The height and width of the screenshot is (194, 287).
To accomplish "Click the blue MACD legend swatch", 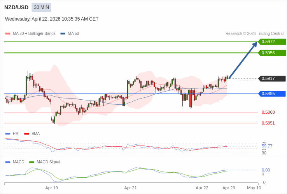I will click(x=8, y=162).
